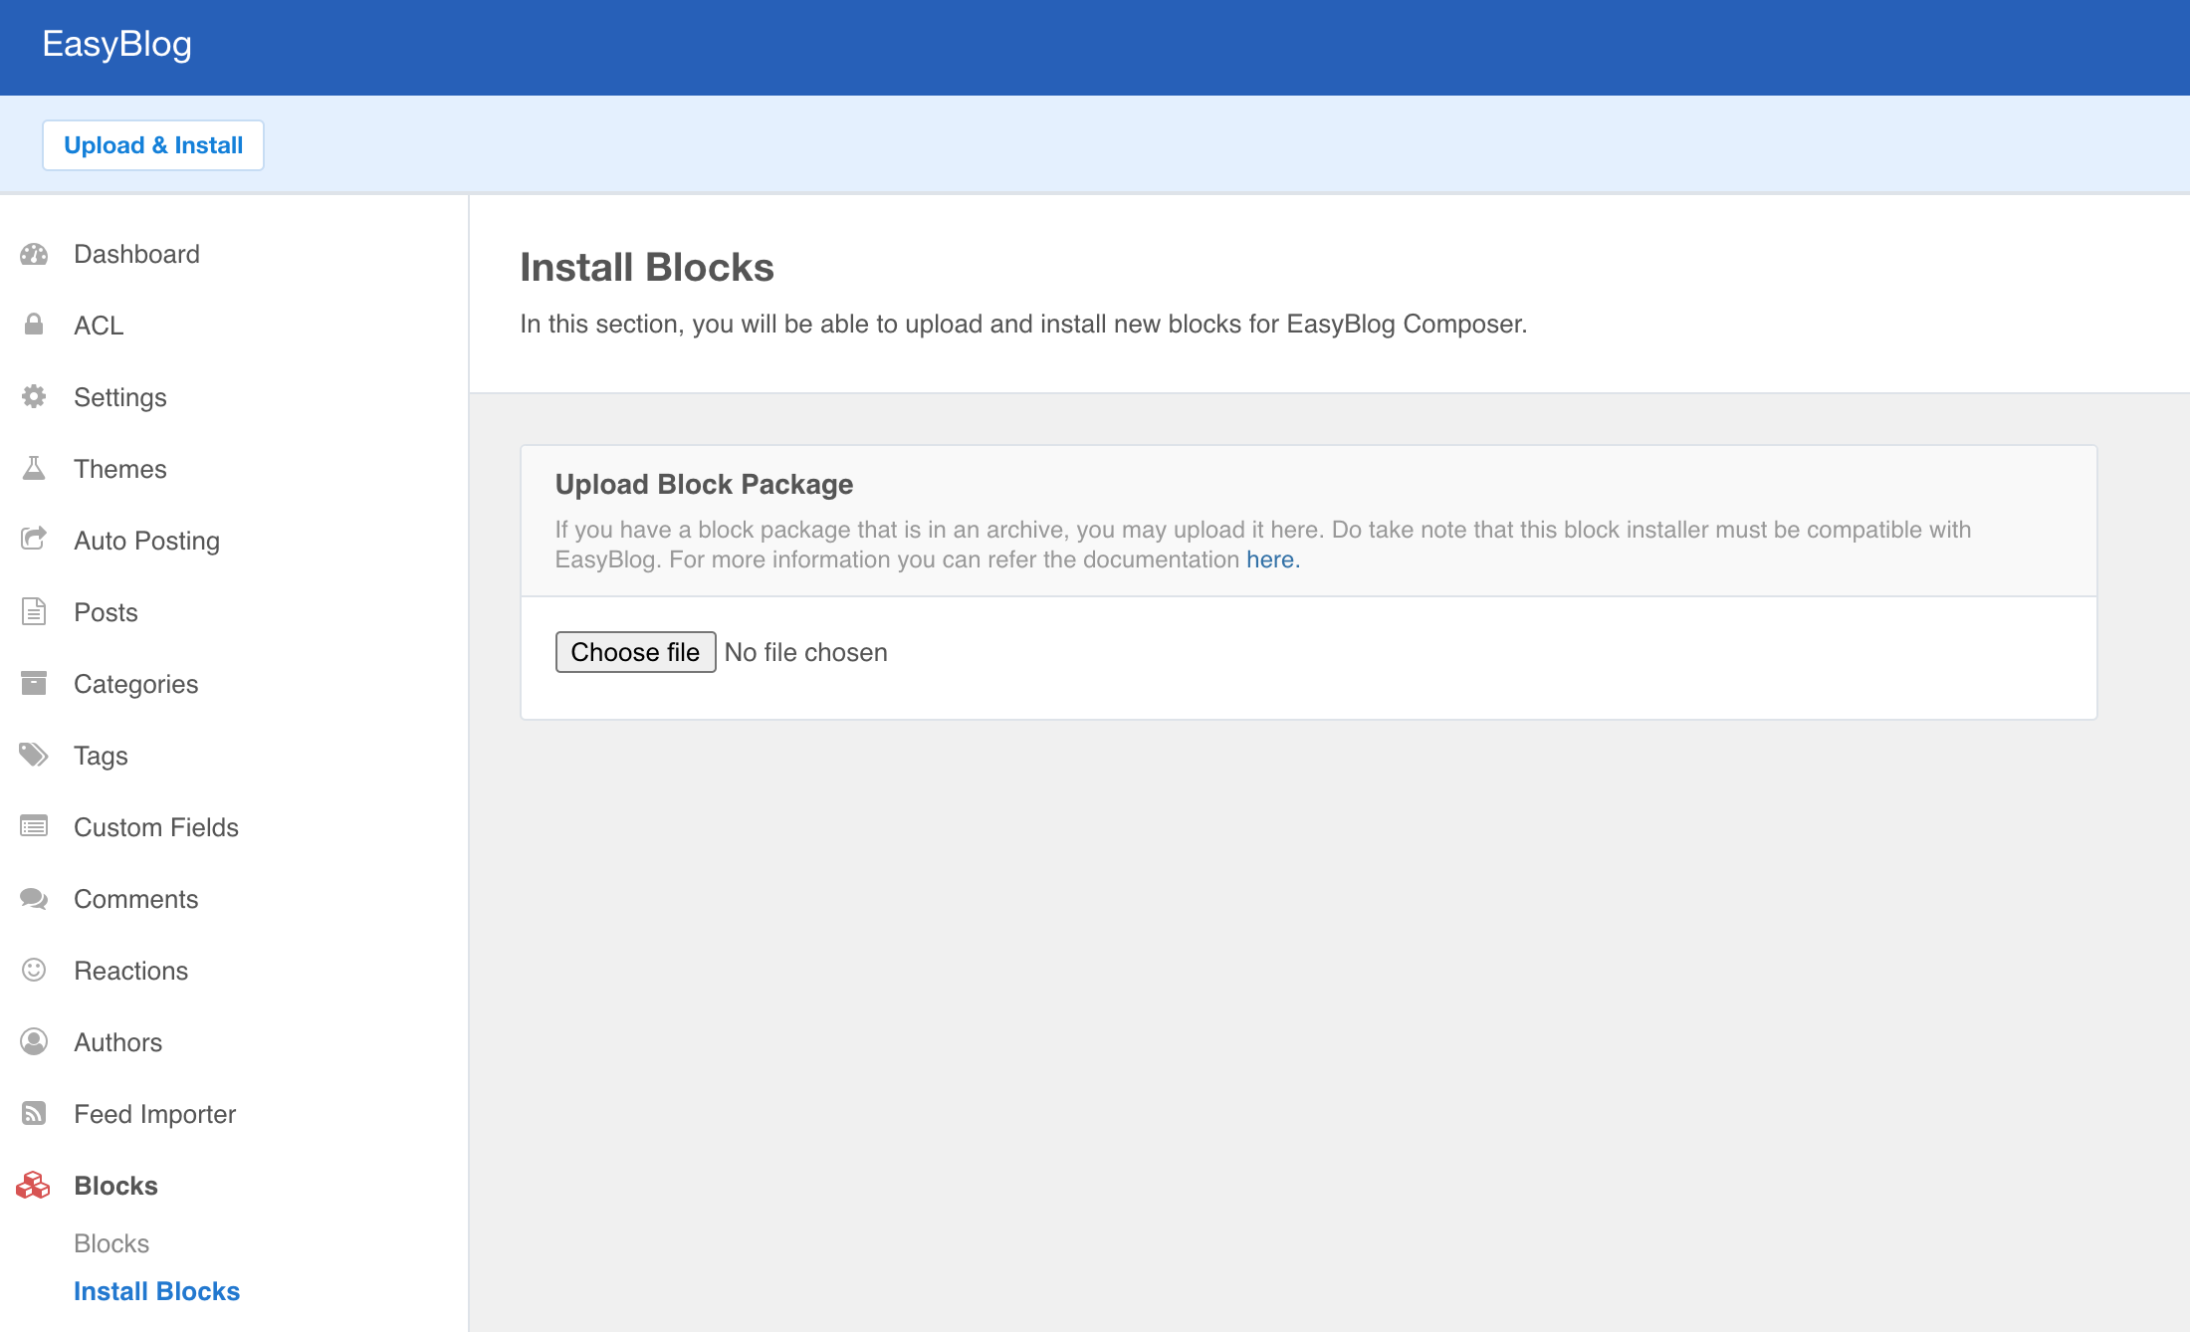
Task: Go to Tags page
Action: pos(102,756)
